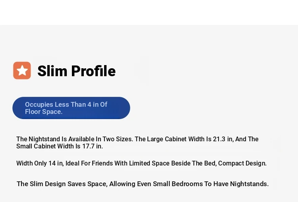Image resolution: width=298 pixels, height=202 pixels.
Task: Click the blue Occupies Less Than 4 in pill
Action: tap(71, 108)
